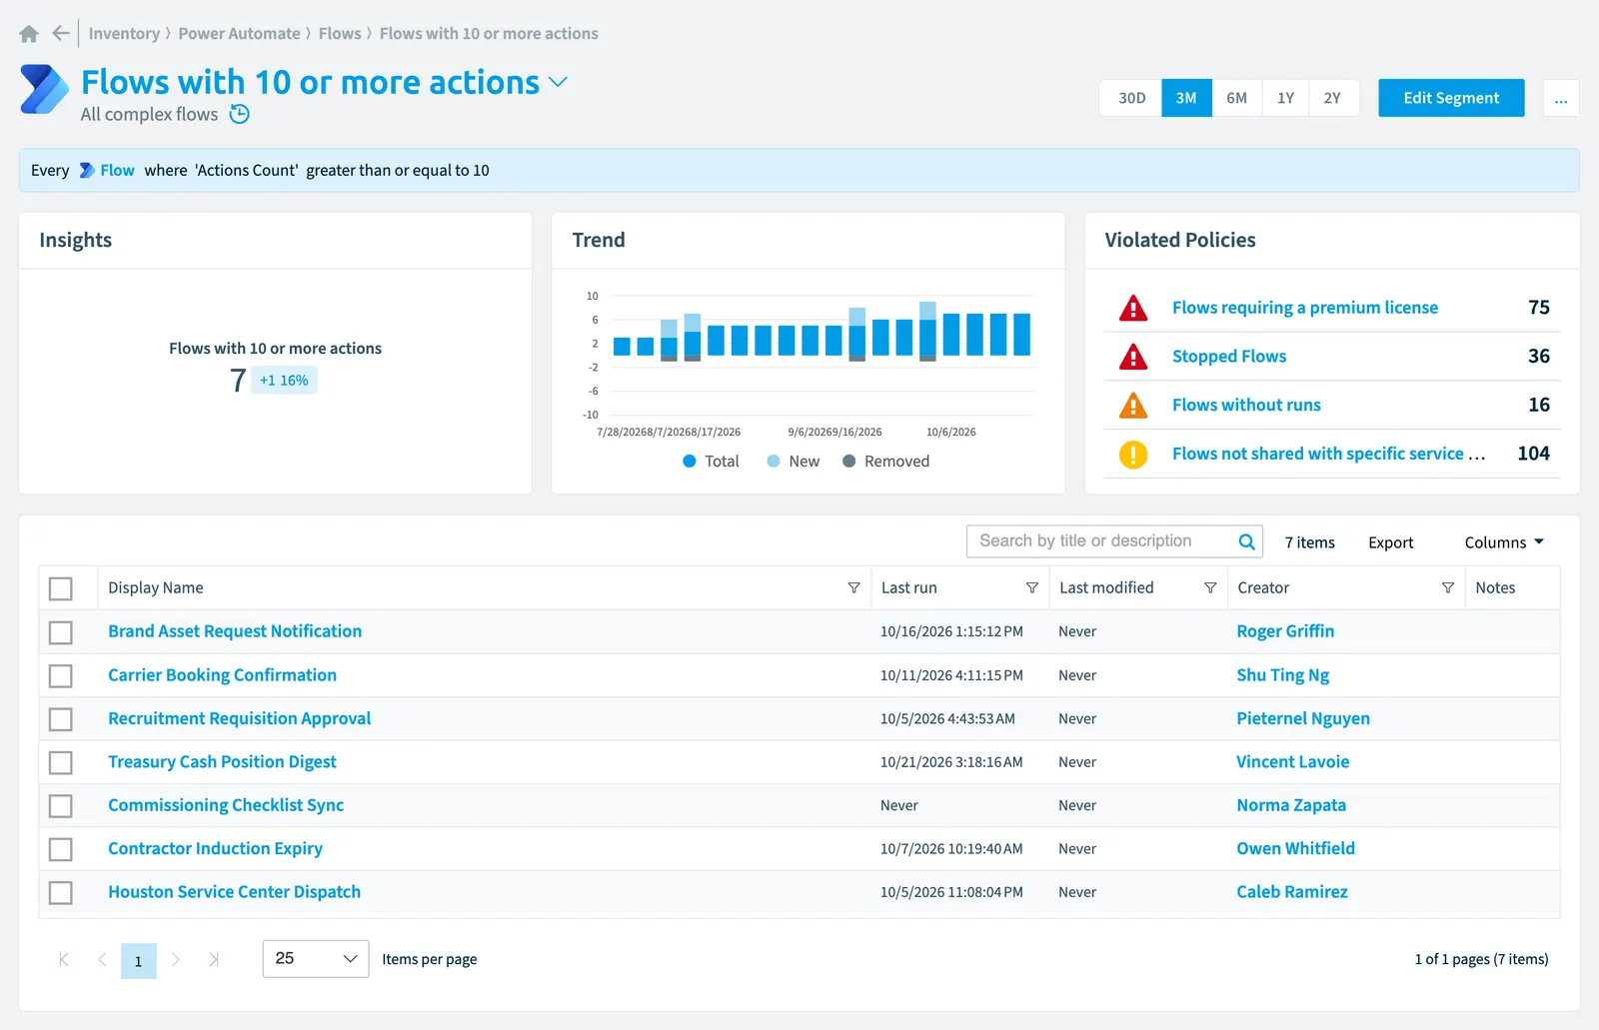Toggle the New series in trend legend
The image size is (1599, 1030).
pos(794,462)
